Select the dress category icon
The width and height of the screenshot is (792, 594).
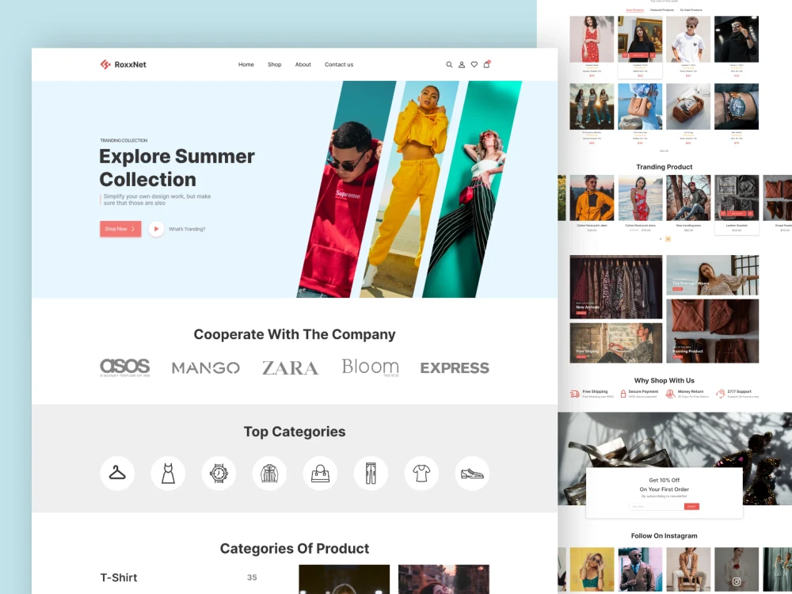pyautogui.click(x=168, y=474)
